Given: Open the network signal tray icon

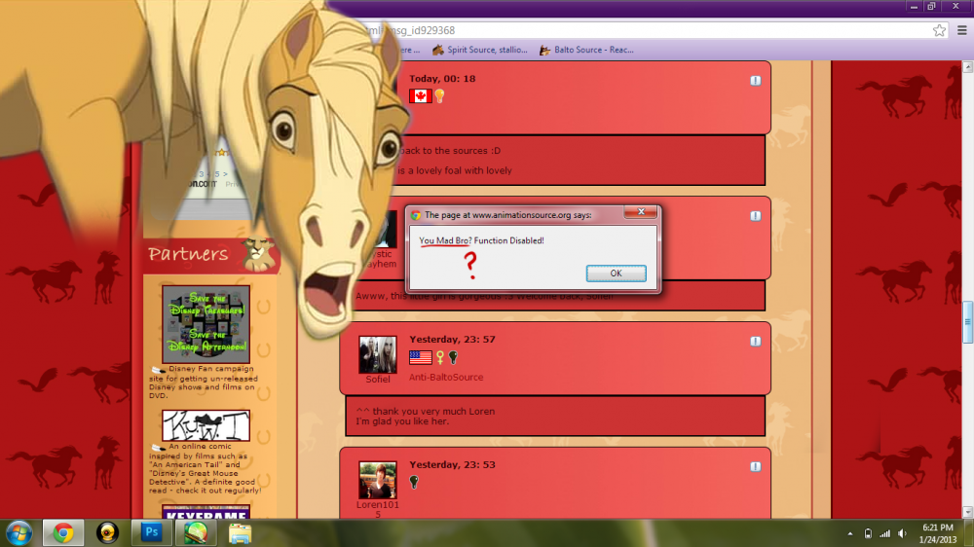Looking at the screenshot, I should tap(885, 533).
